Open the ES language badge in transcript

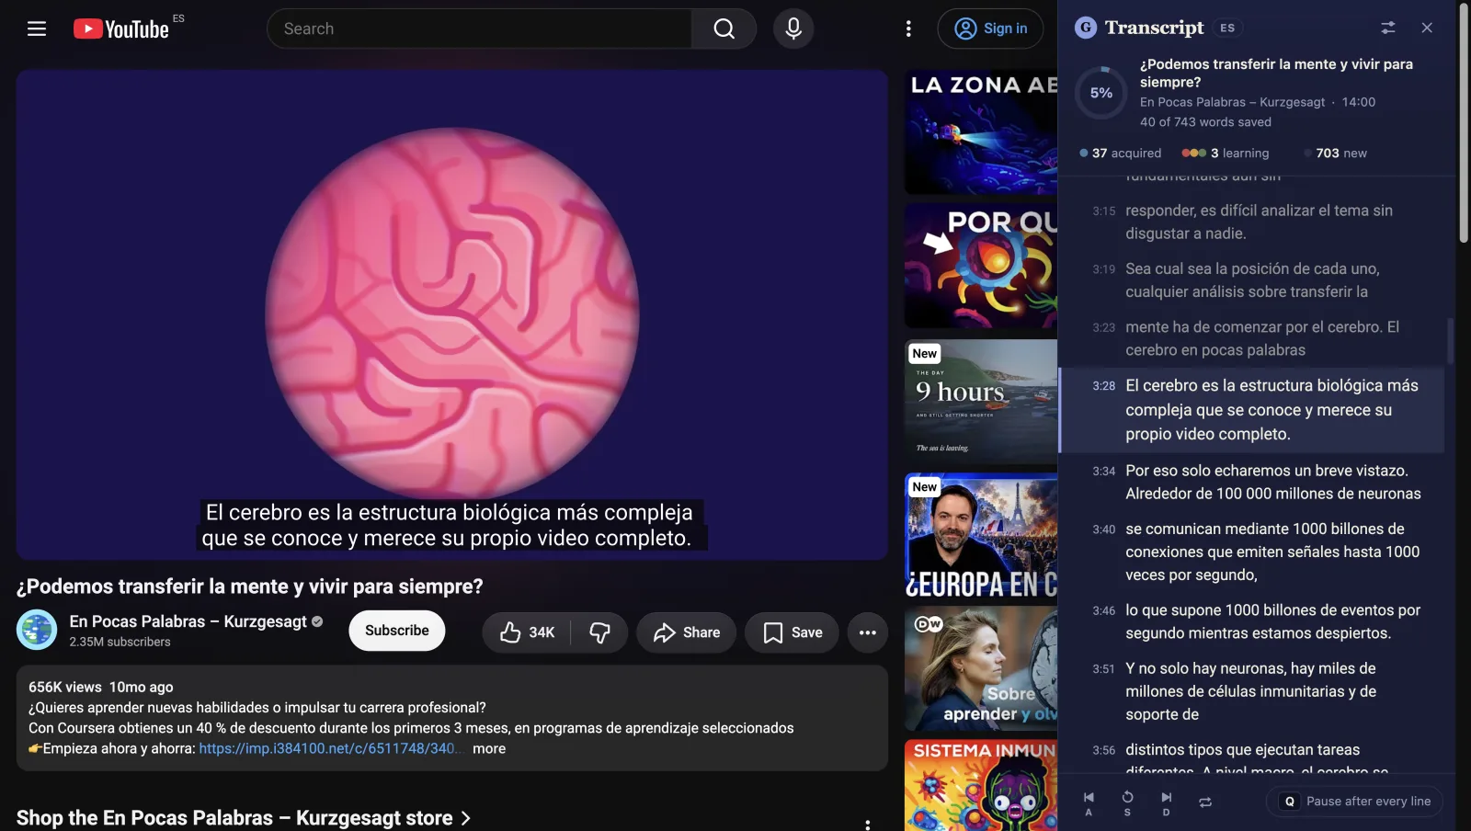pos(1227,28)
